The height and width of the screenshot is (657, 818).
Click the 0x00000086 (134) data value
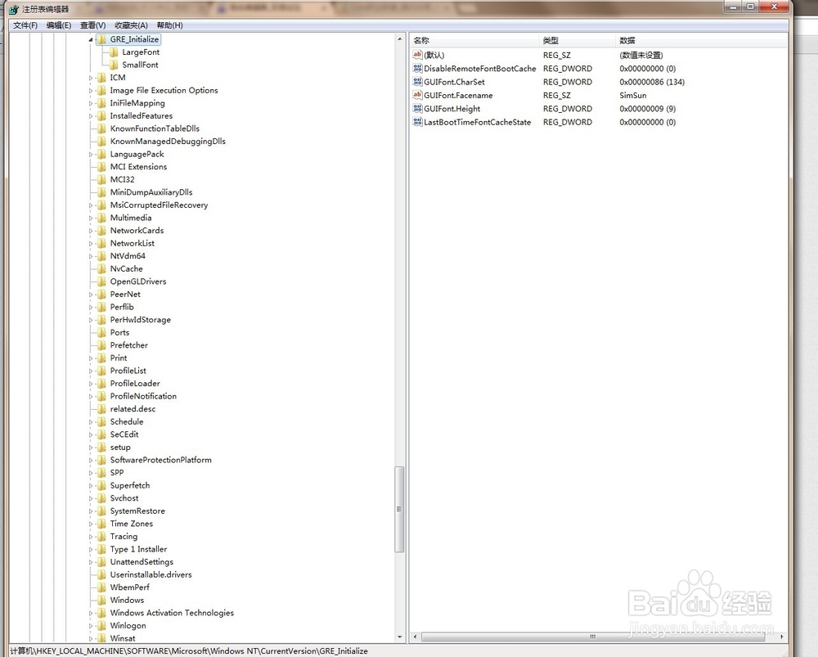click(x=652, y=82)
